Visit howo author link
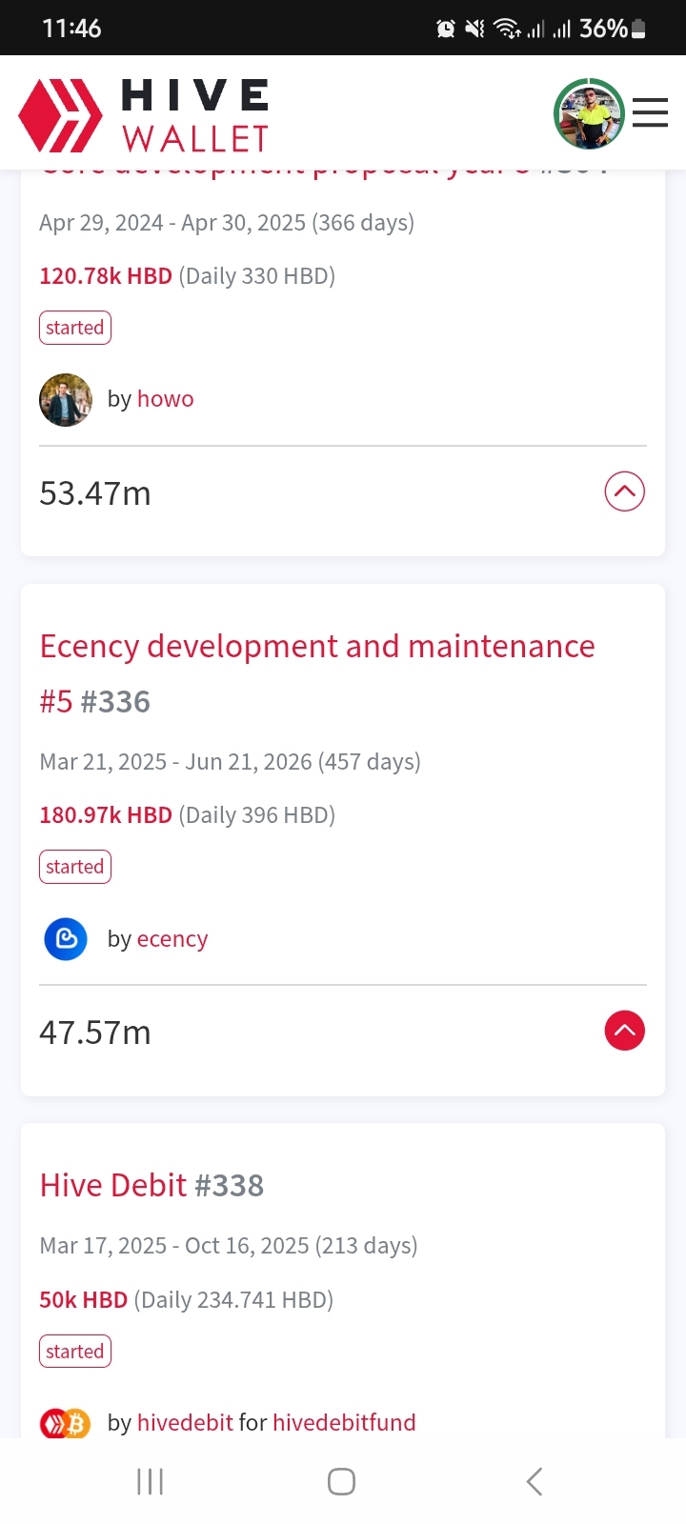686x1524 pixels. (166, 399)
